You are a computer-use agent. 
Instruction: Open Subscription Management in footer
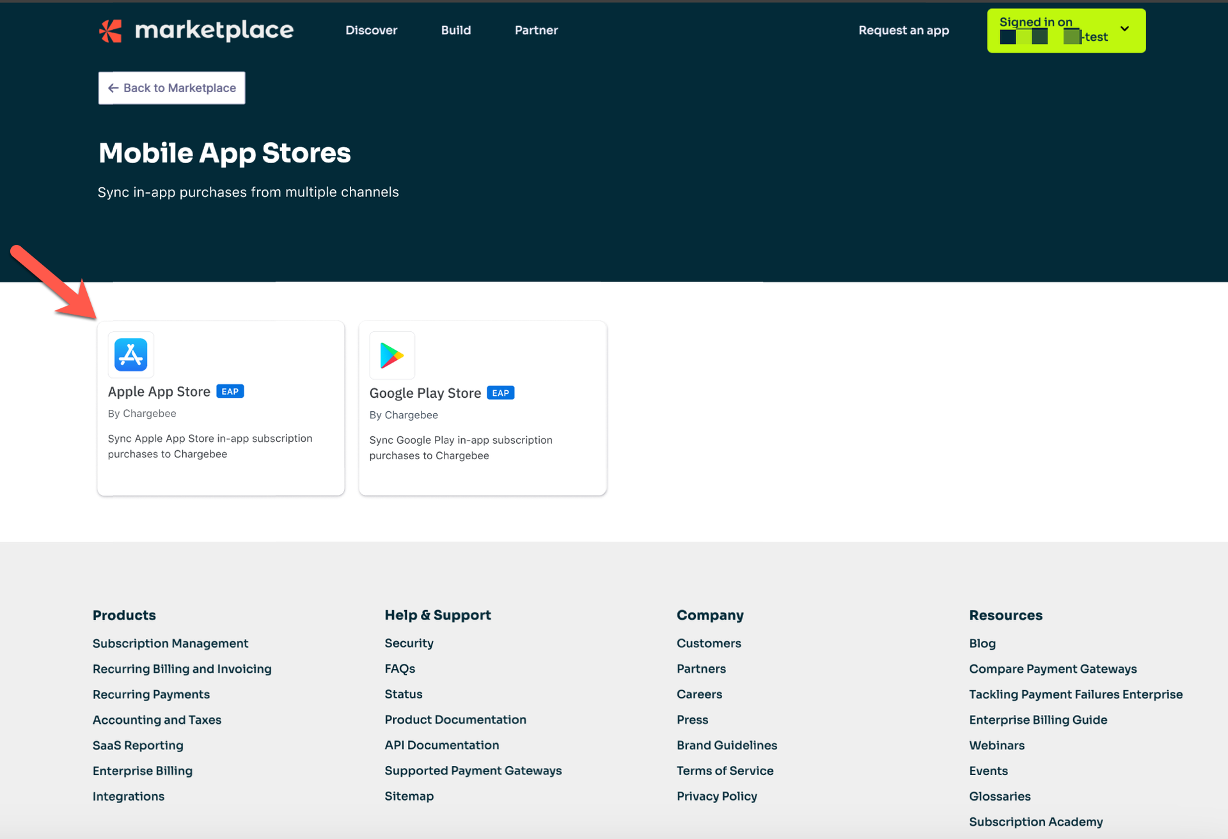tap(170, 643)
